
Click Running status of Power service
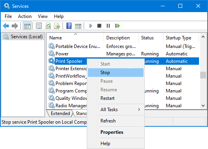point(150,54)
